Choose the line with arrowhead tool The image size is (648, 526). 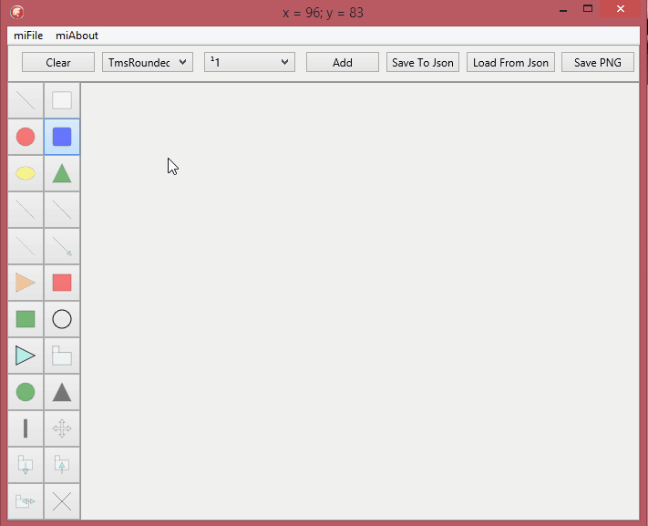[62, 246]
